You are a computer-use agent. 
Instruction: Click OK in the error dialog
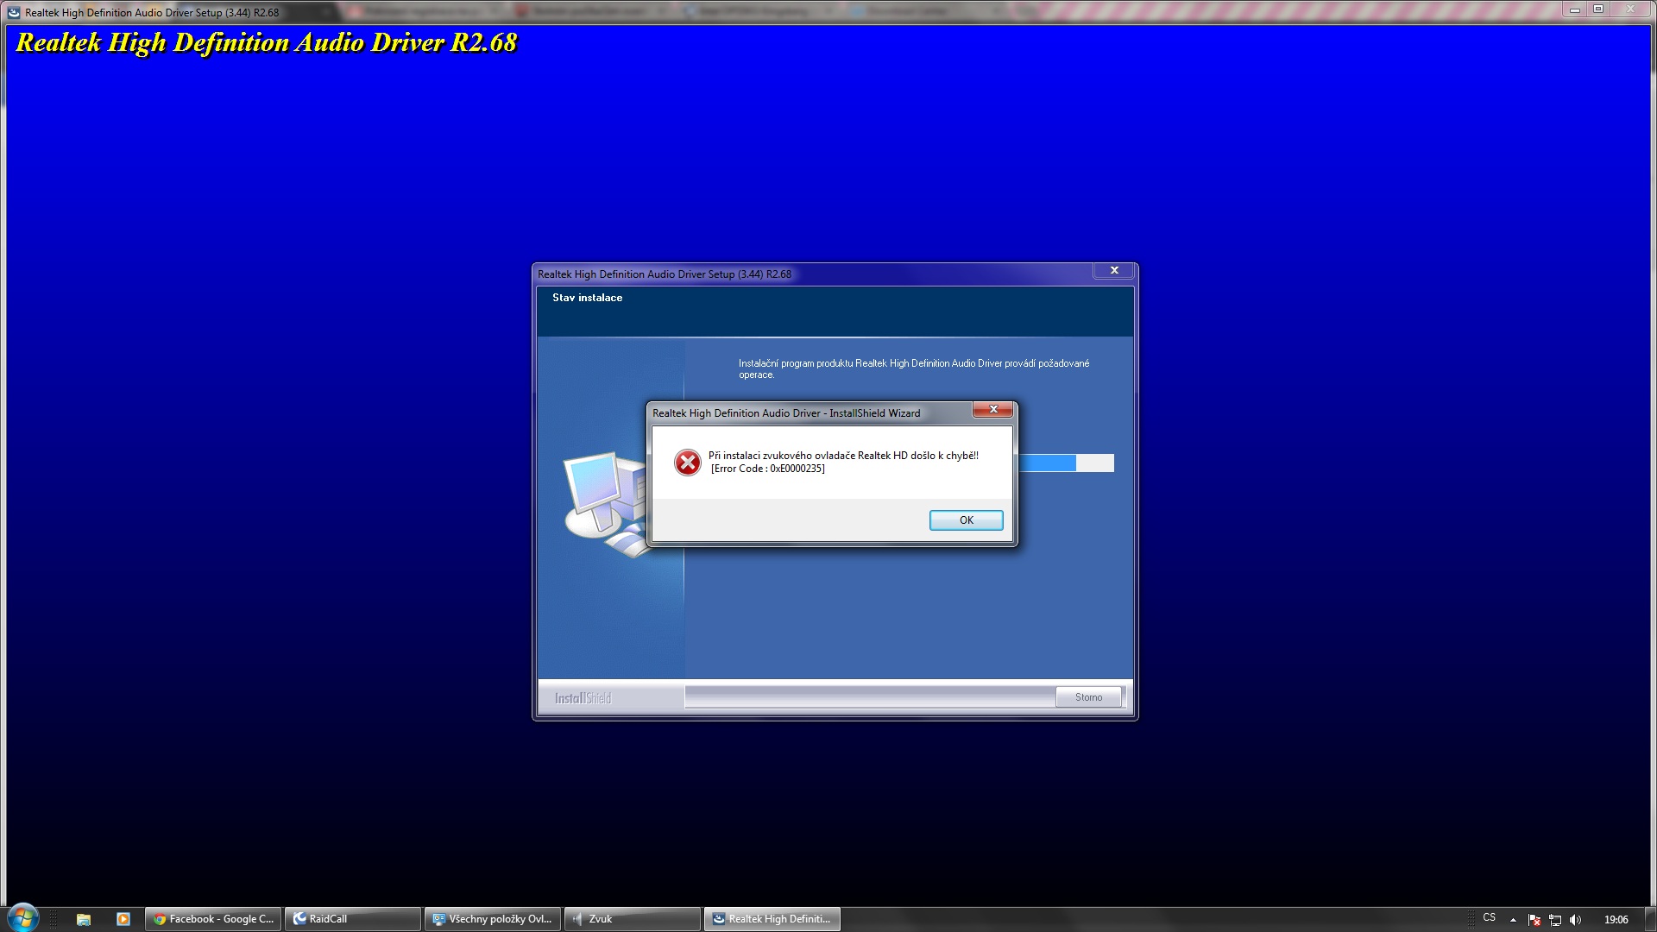[x=966, y=520]
